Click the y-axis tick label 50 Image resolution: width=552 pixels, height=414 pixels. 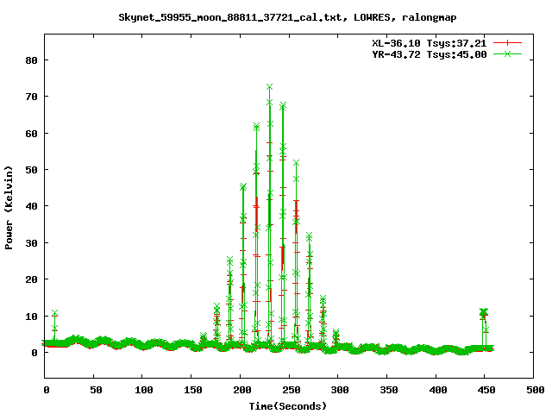pyautogui.click(x=31, y=170)
